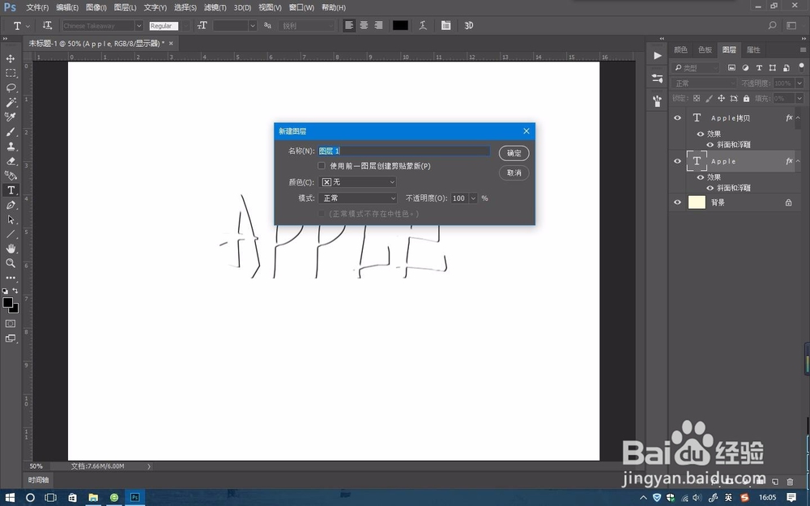Screen dimensions: 810x506
Task: Select the Zoom tool
Action: (x=11, y=263)
